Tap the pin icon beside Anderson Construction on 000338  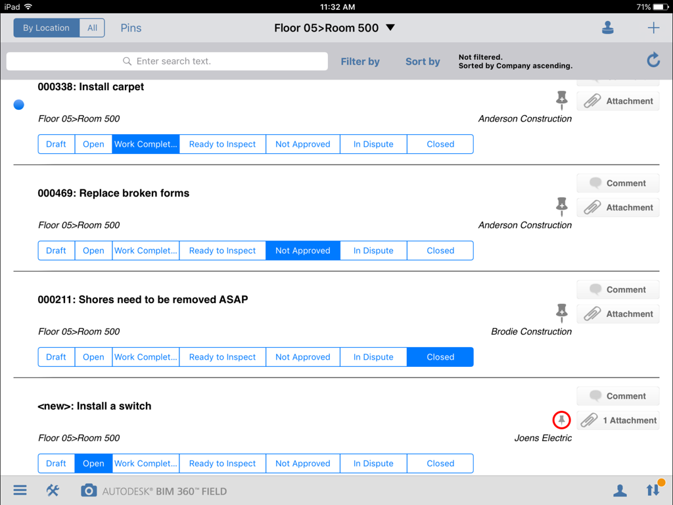[562, 99]
